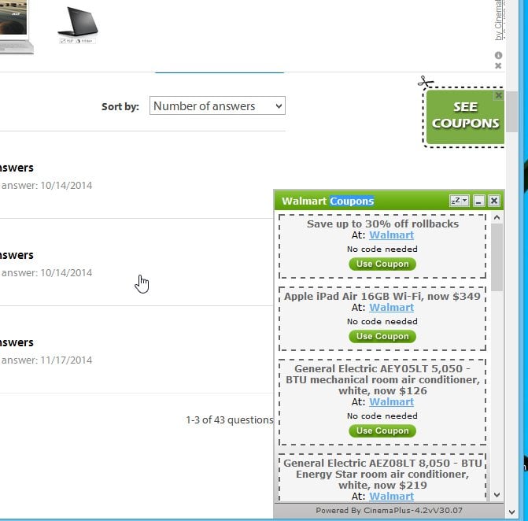Click the ad info icon
The image size is (528, 521).
tap(498, 55)
